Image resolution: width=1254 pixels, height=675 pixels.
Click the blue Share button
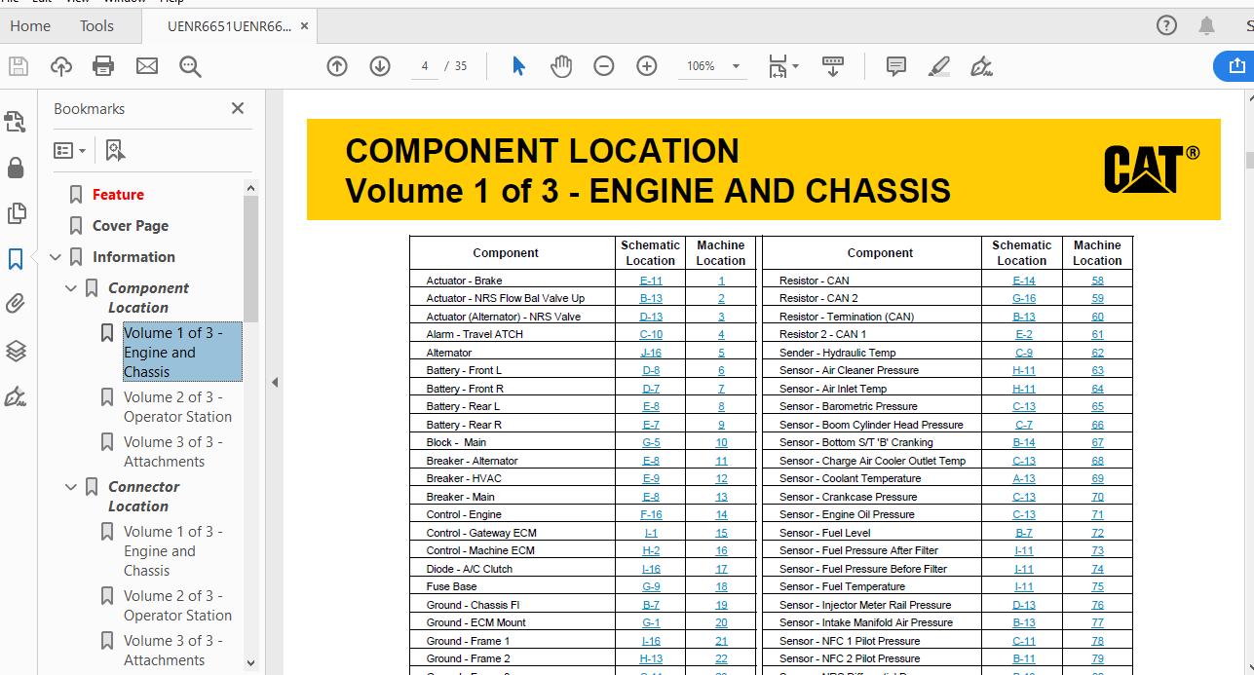[x=1235, y=66]
